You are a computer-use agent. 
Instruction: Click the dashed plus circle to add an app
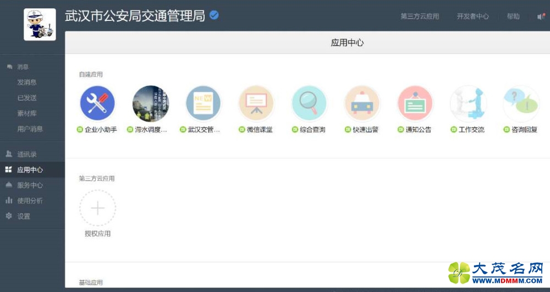tap(97, 208)
